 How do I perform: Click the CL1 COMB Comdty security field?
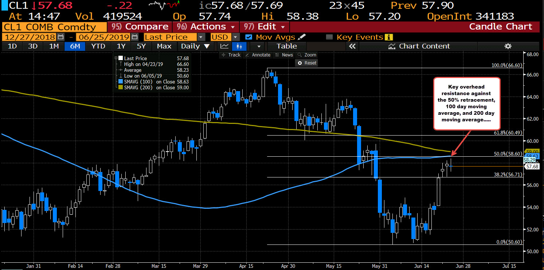click(54, 27)
